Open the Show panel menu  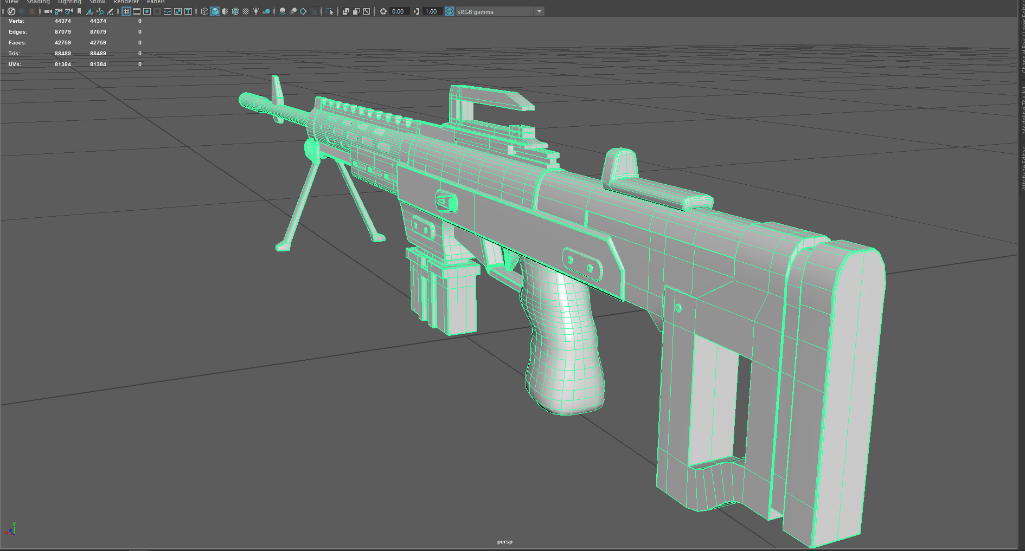97,2
